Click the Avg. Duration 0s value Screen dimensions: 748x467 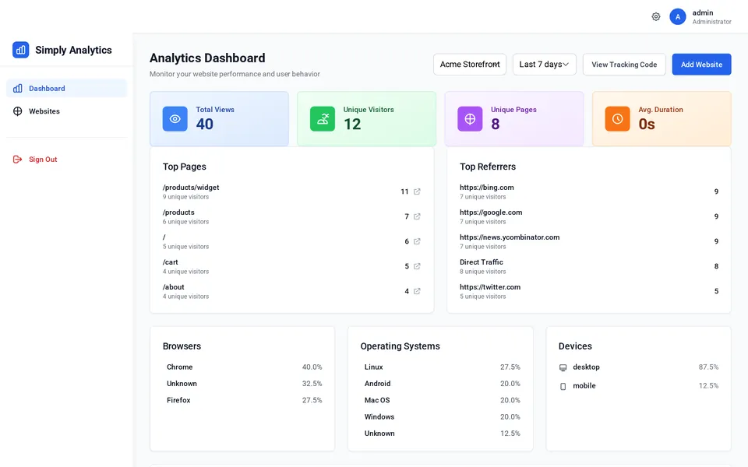647,124
